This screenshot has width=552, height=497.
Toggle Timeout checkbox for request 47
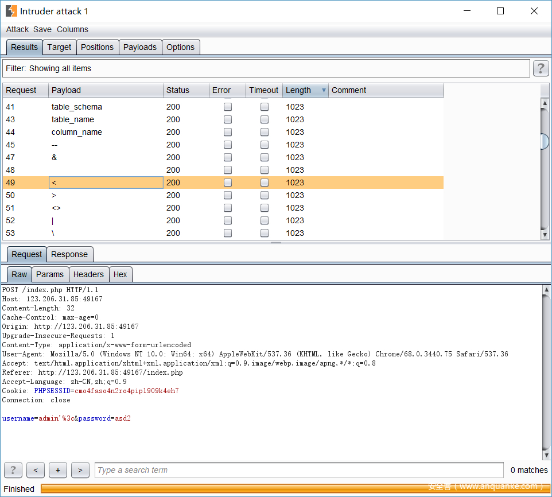[x=265, y=157]
